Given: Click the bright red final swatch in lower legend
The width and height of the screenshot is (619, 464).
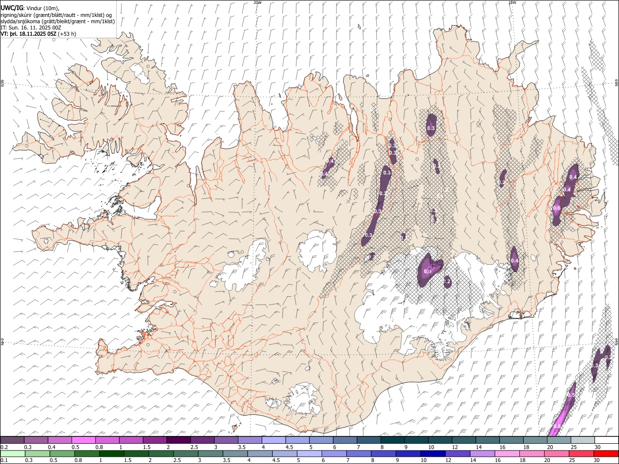Looking at the screenshot, I should tap(606, 453).
